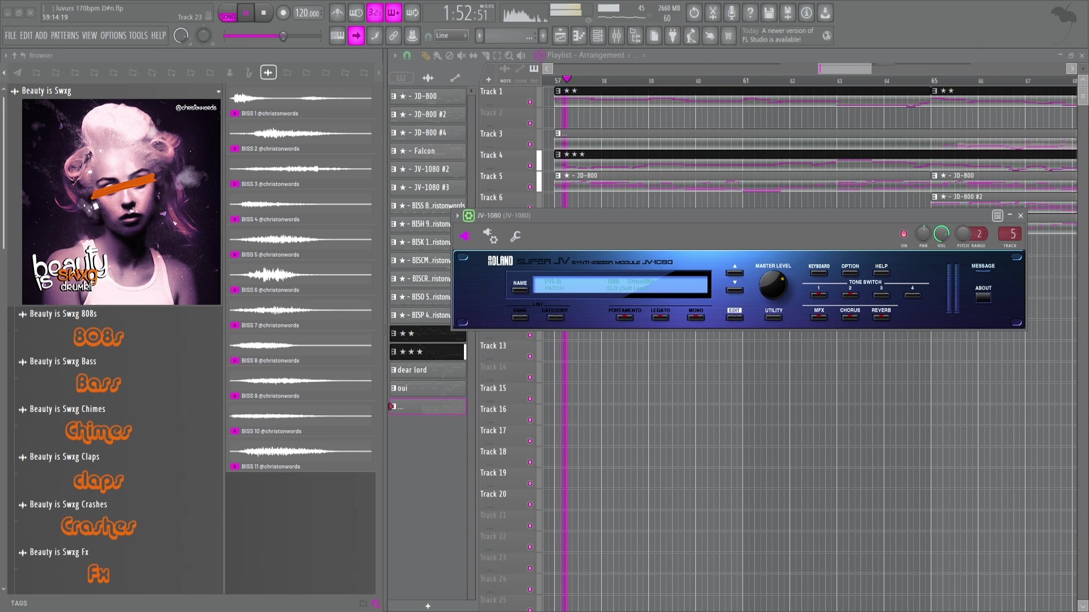Toggle the 3-2-1 countdown before recording
1089x612 pixels.
click(x=375, y=12)
